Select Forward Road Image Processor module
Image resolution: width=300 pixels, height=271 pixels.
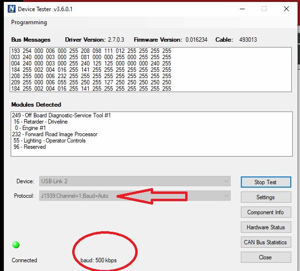pyautogui.click(x=55, y=134)
